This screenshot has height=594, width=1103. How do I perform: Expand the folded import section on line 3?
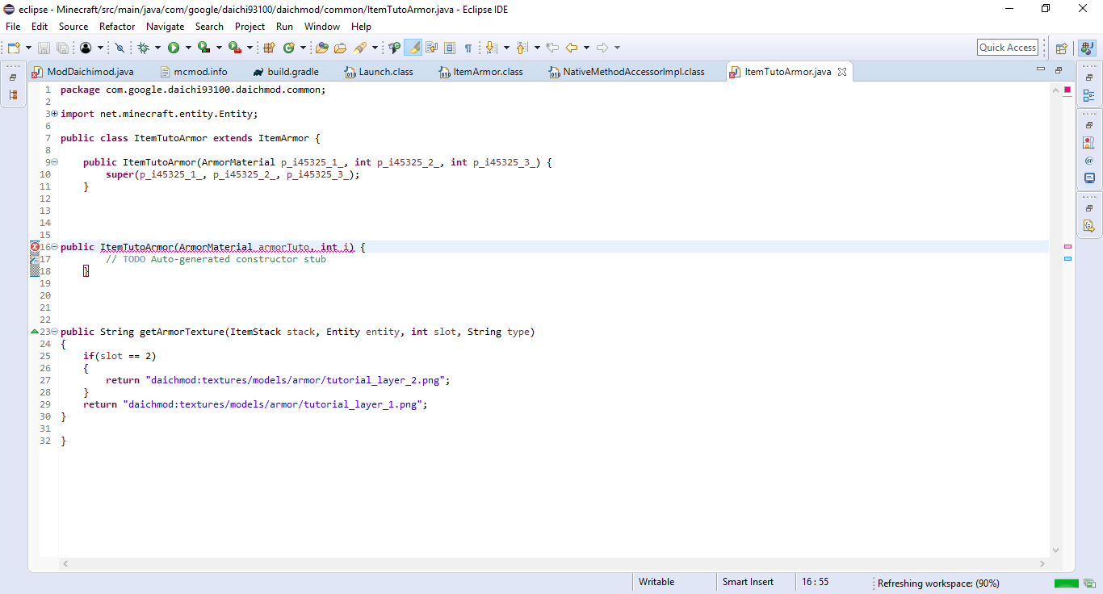(54, 114)
